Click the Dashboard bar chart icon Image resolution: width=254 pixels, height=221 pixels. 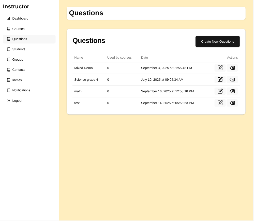click(x=9, y=19)
